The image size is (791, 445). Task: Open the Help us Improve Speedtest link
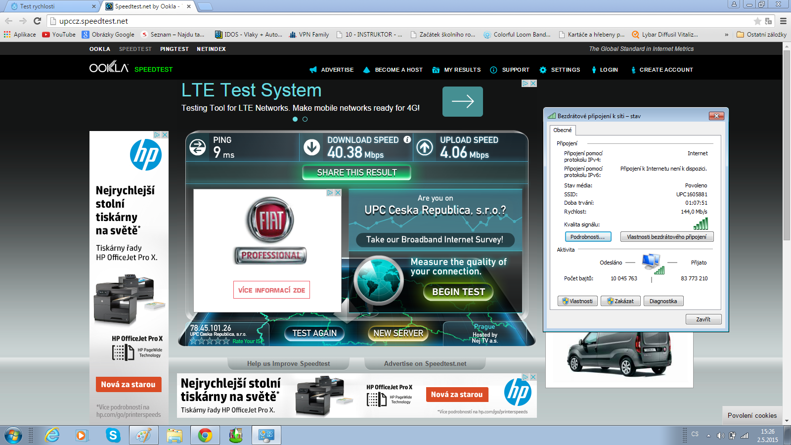(289, 363)
